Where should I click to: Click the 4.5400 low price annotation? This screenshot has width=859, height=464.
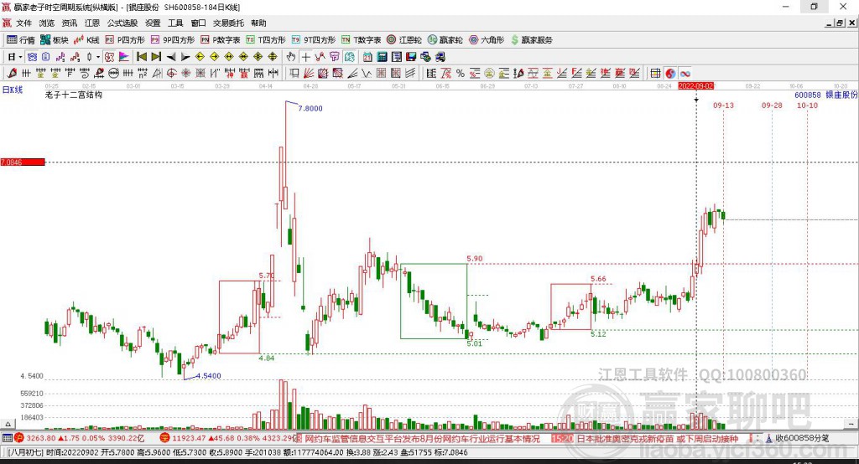click(208, 375)
